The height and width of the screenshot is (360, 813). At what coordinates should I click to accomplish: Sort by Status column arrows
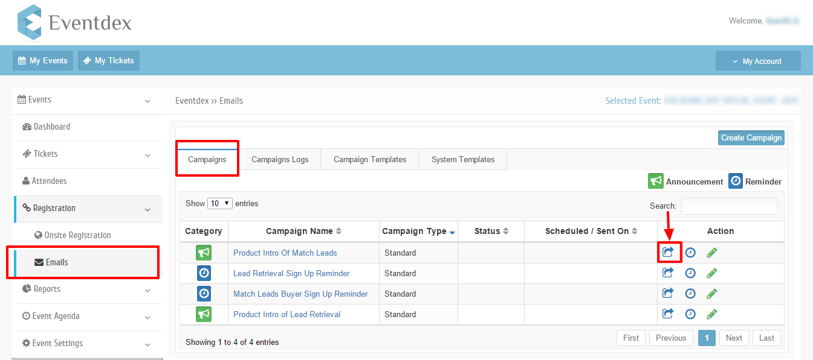coord(505,231)
